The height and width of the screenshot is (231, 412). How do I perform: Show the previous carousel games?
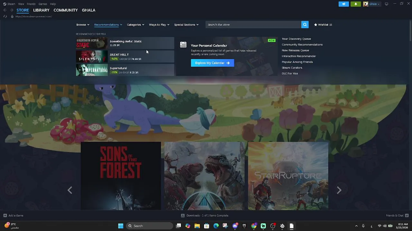[70, 190]
